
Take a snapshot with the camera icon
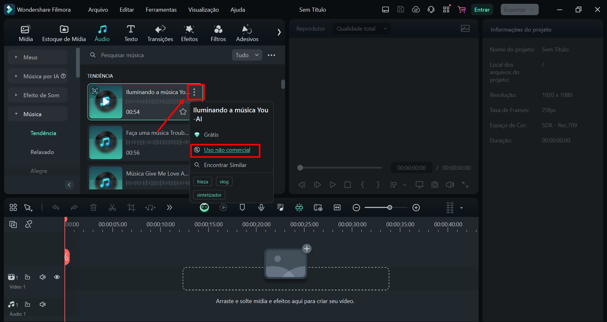(435, 185)
